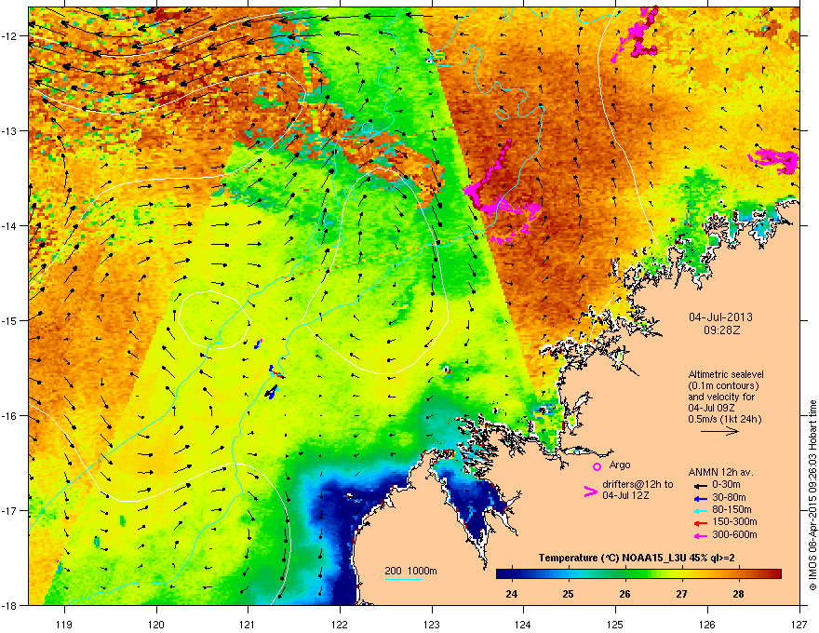Click the '04-Jul 09Z' text line
Screen dimensions: 819x633
tap(711, 408)
